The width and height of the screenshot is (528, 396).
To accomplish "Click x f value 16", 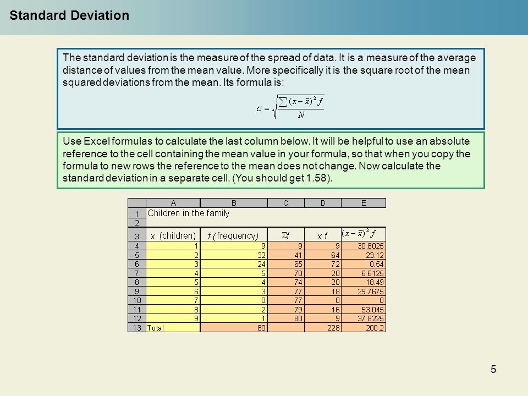I will click(323, 310).
